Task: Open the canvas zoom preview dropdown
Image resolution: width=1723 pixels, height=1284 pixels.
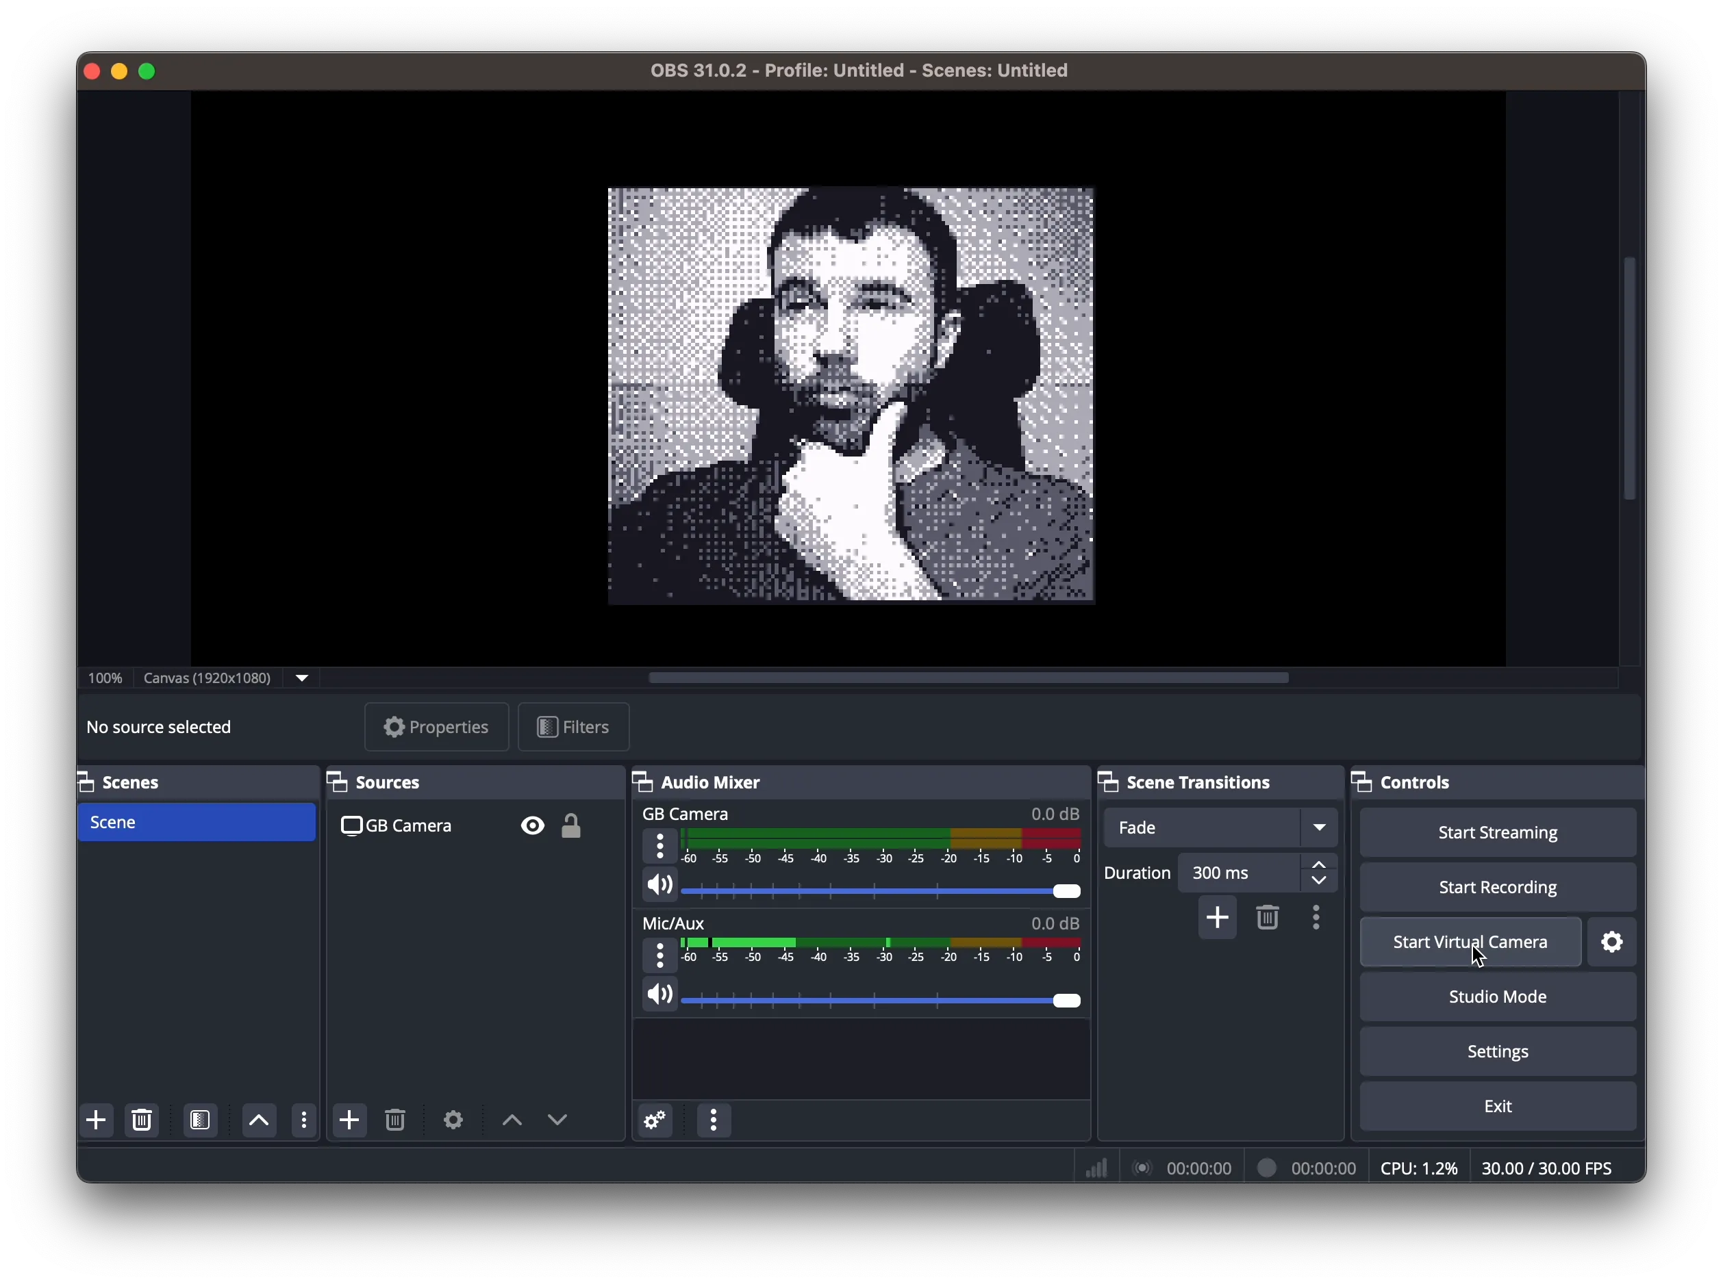Action: [302, 678]
